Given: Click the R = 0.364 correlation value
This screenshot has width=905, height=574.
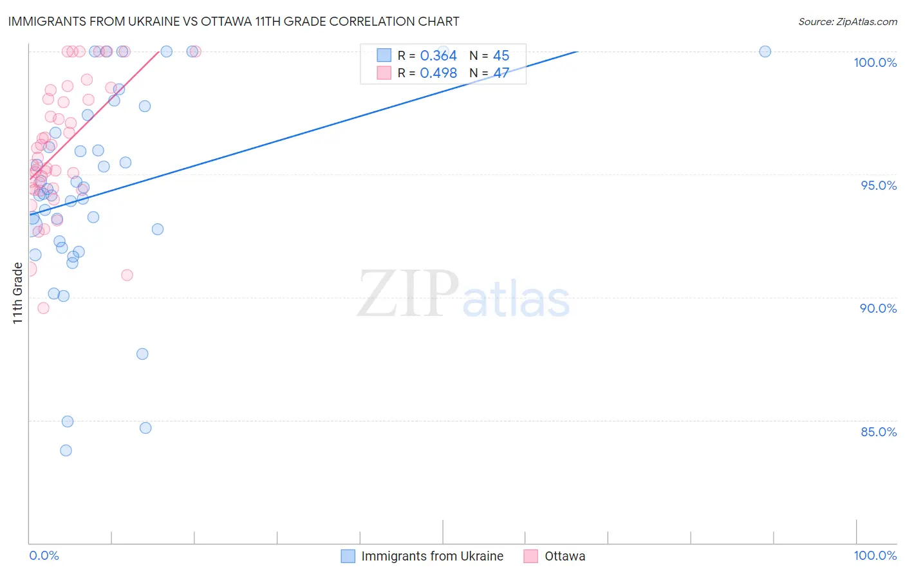Looking at the screenshot, I should (x=427, y=55).
